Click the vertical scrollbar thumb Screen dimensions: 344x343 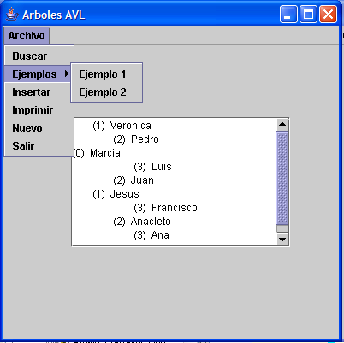pos(282,178)
